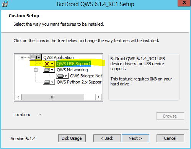
Task: Click the installer icon in the title bar
Action: coord(5,4)
